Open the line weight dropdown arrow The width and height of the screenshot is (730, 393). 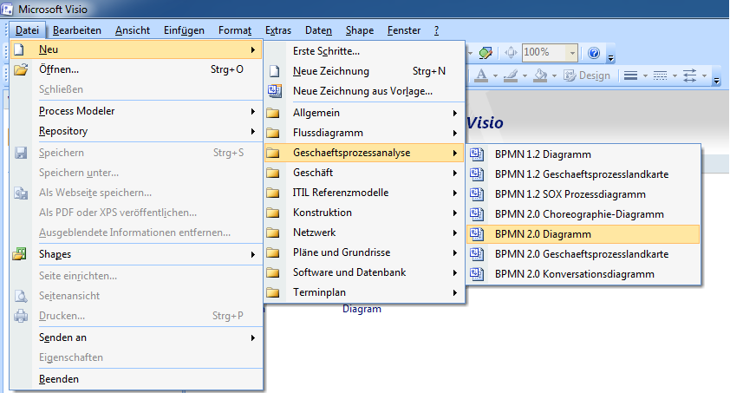(645, 75)
